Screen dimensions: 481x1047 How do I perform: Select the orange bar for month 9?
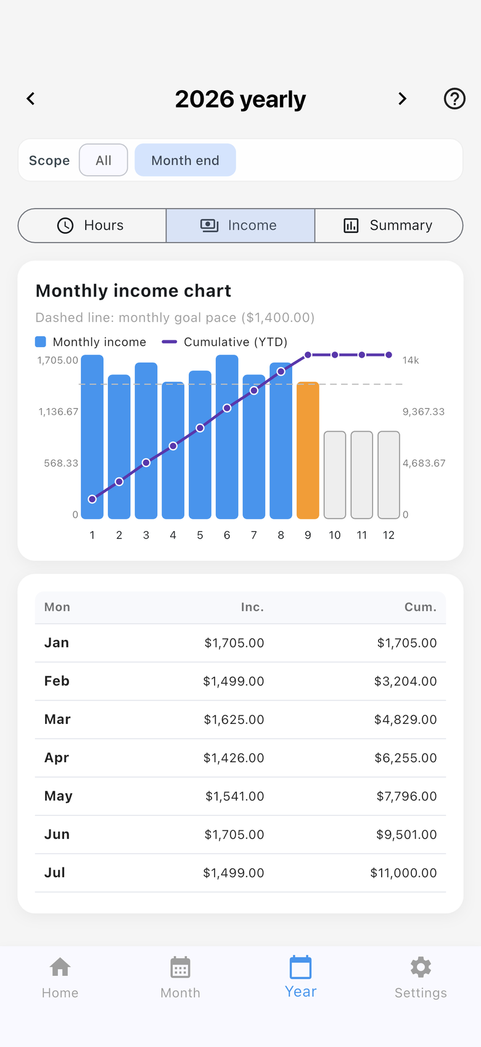coord(308,450)
